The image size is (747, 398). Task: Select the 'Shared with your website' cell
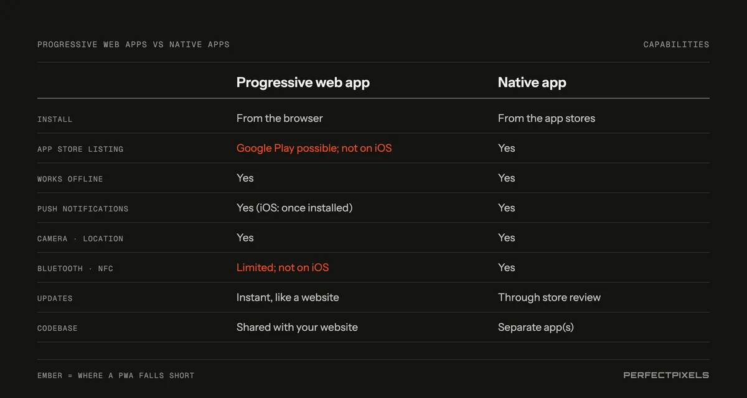point(297,327)
